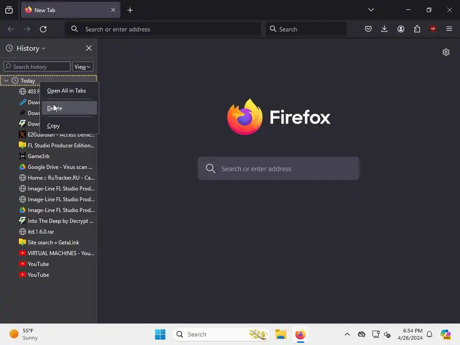Open the 55°F Sunny weather widget
Screen dimensions: 460x345
tap(24, 334)
